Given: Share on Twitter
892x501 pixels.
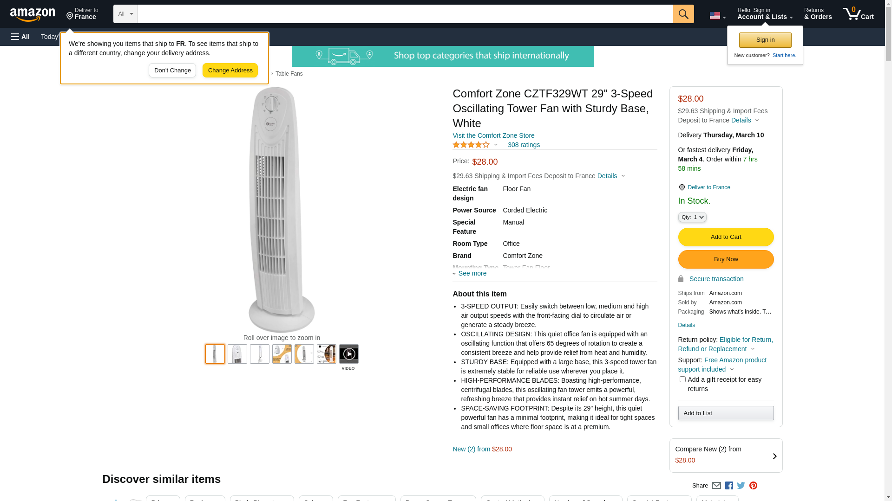Looking at the screenshot, I should coord(741,486).
